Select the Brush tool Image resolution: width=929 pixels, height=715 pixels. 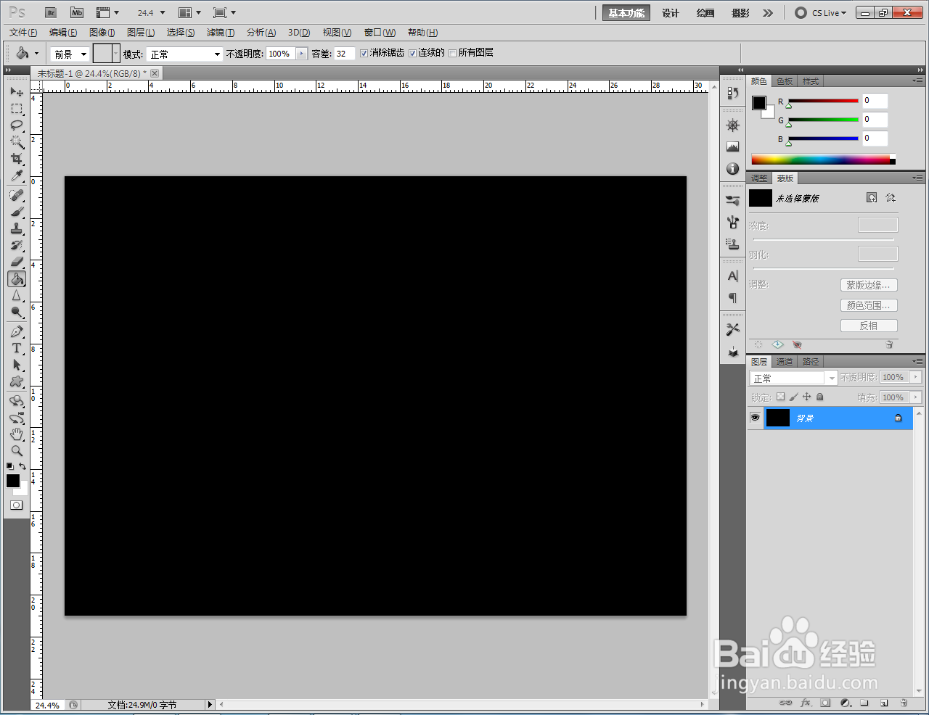tap(17, 212)
